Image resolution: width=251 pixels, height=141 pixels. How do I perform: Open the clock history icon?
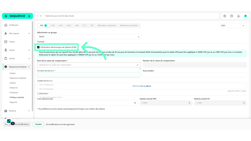pyautogui.click(x=232, y=16)
